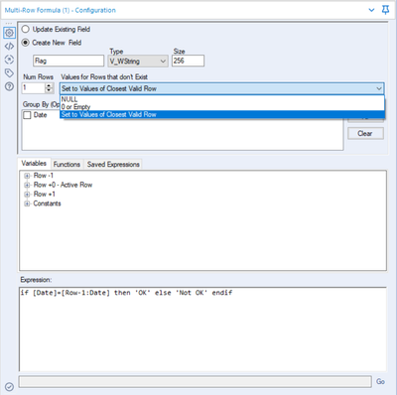This screenshot has width=397, height=395.
Task: Expand the Row +1 tree node
Action: click(27, 195)
